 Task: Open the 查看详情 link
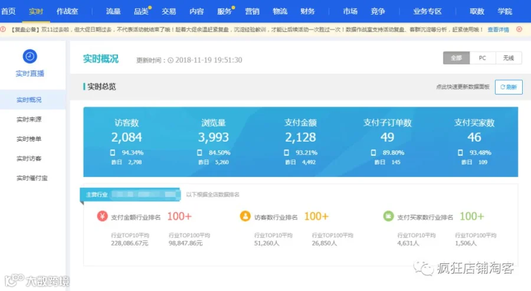click(x=498, y=30)
